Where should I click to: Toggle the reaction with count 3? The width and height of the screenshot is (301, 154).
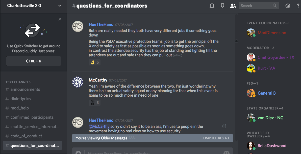coord(95,102)
